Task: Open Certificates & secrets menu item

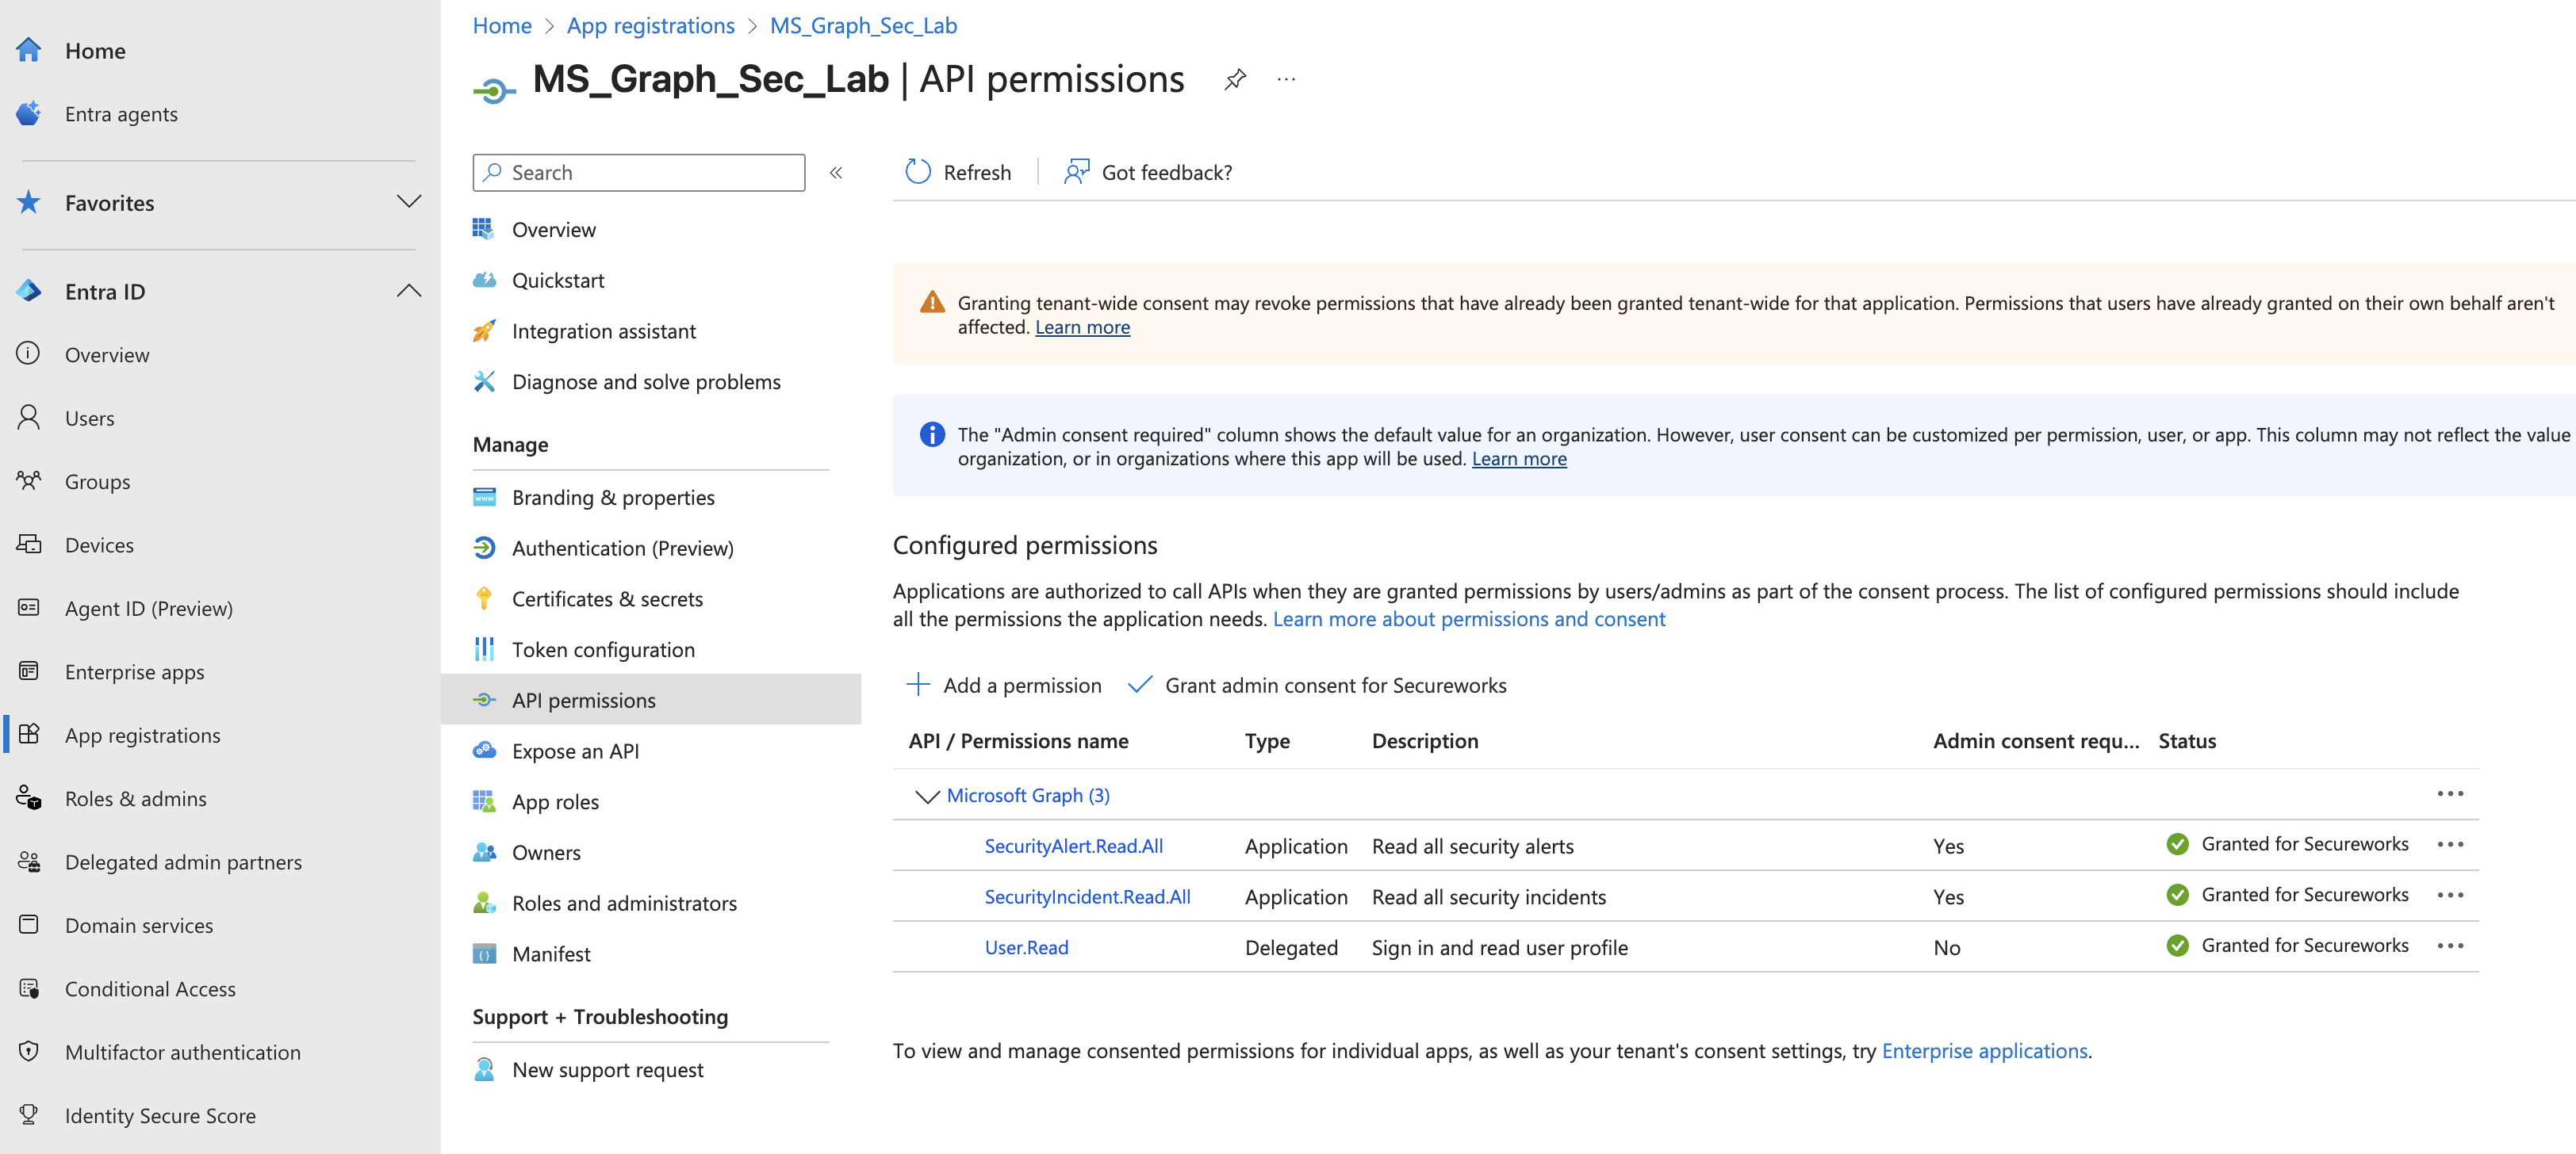Action: [607, 598]
